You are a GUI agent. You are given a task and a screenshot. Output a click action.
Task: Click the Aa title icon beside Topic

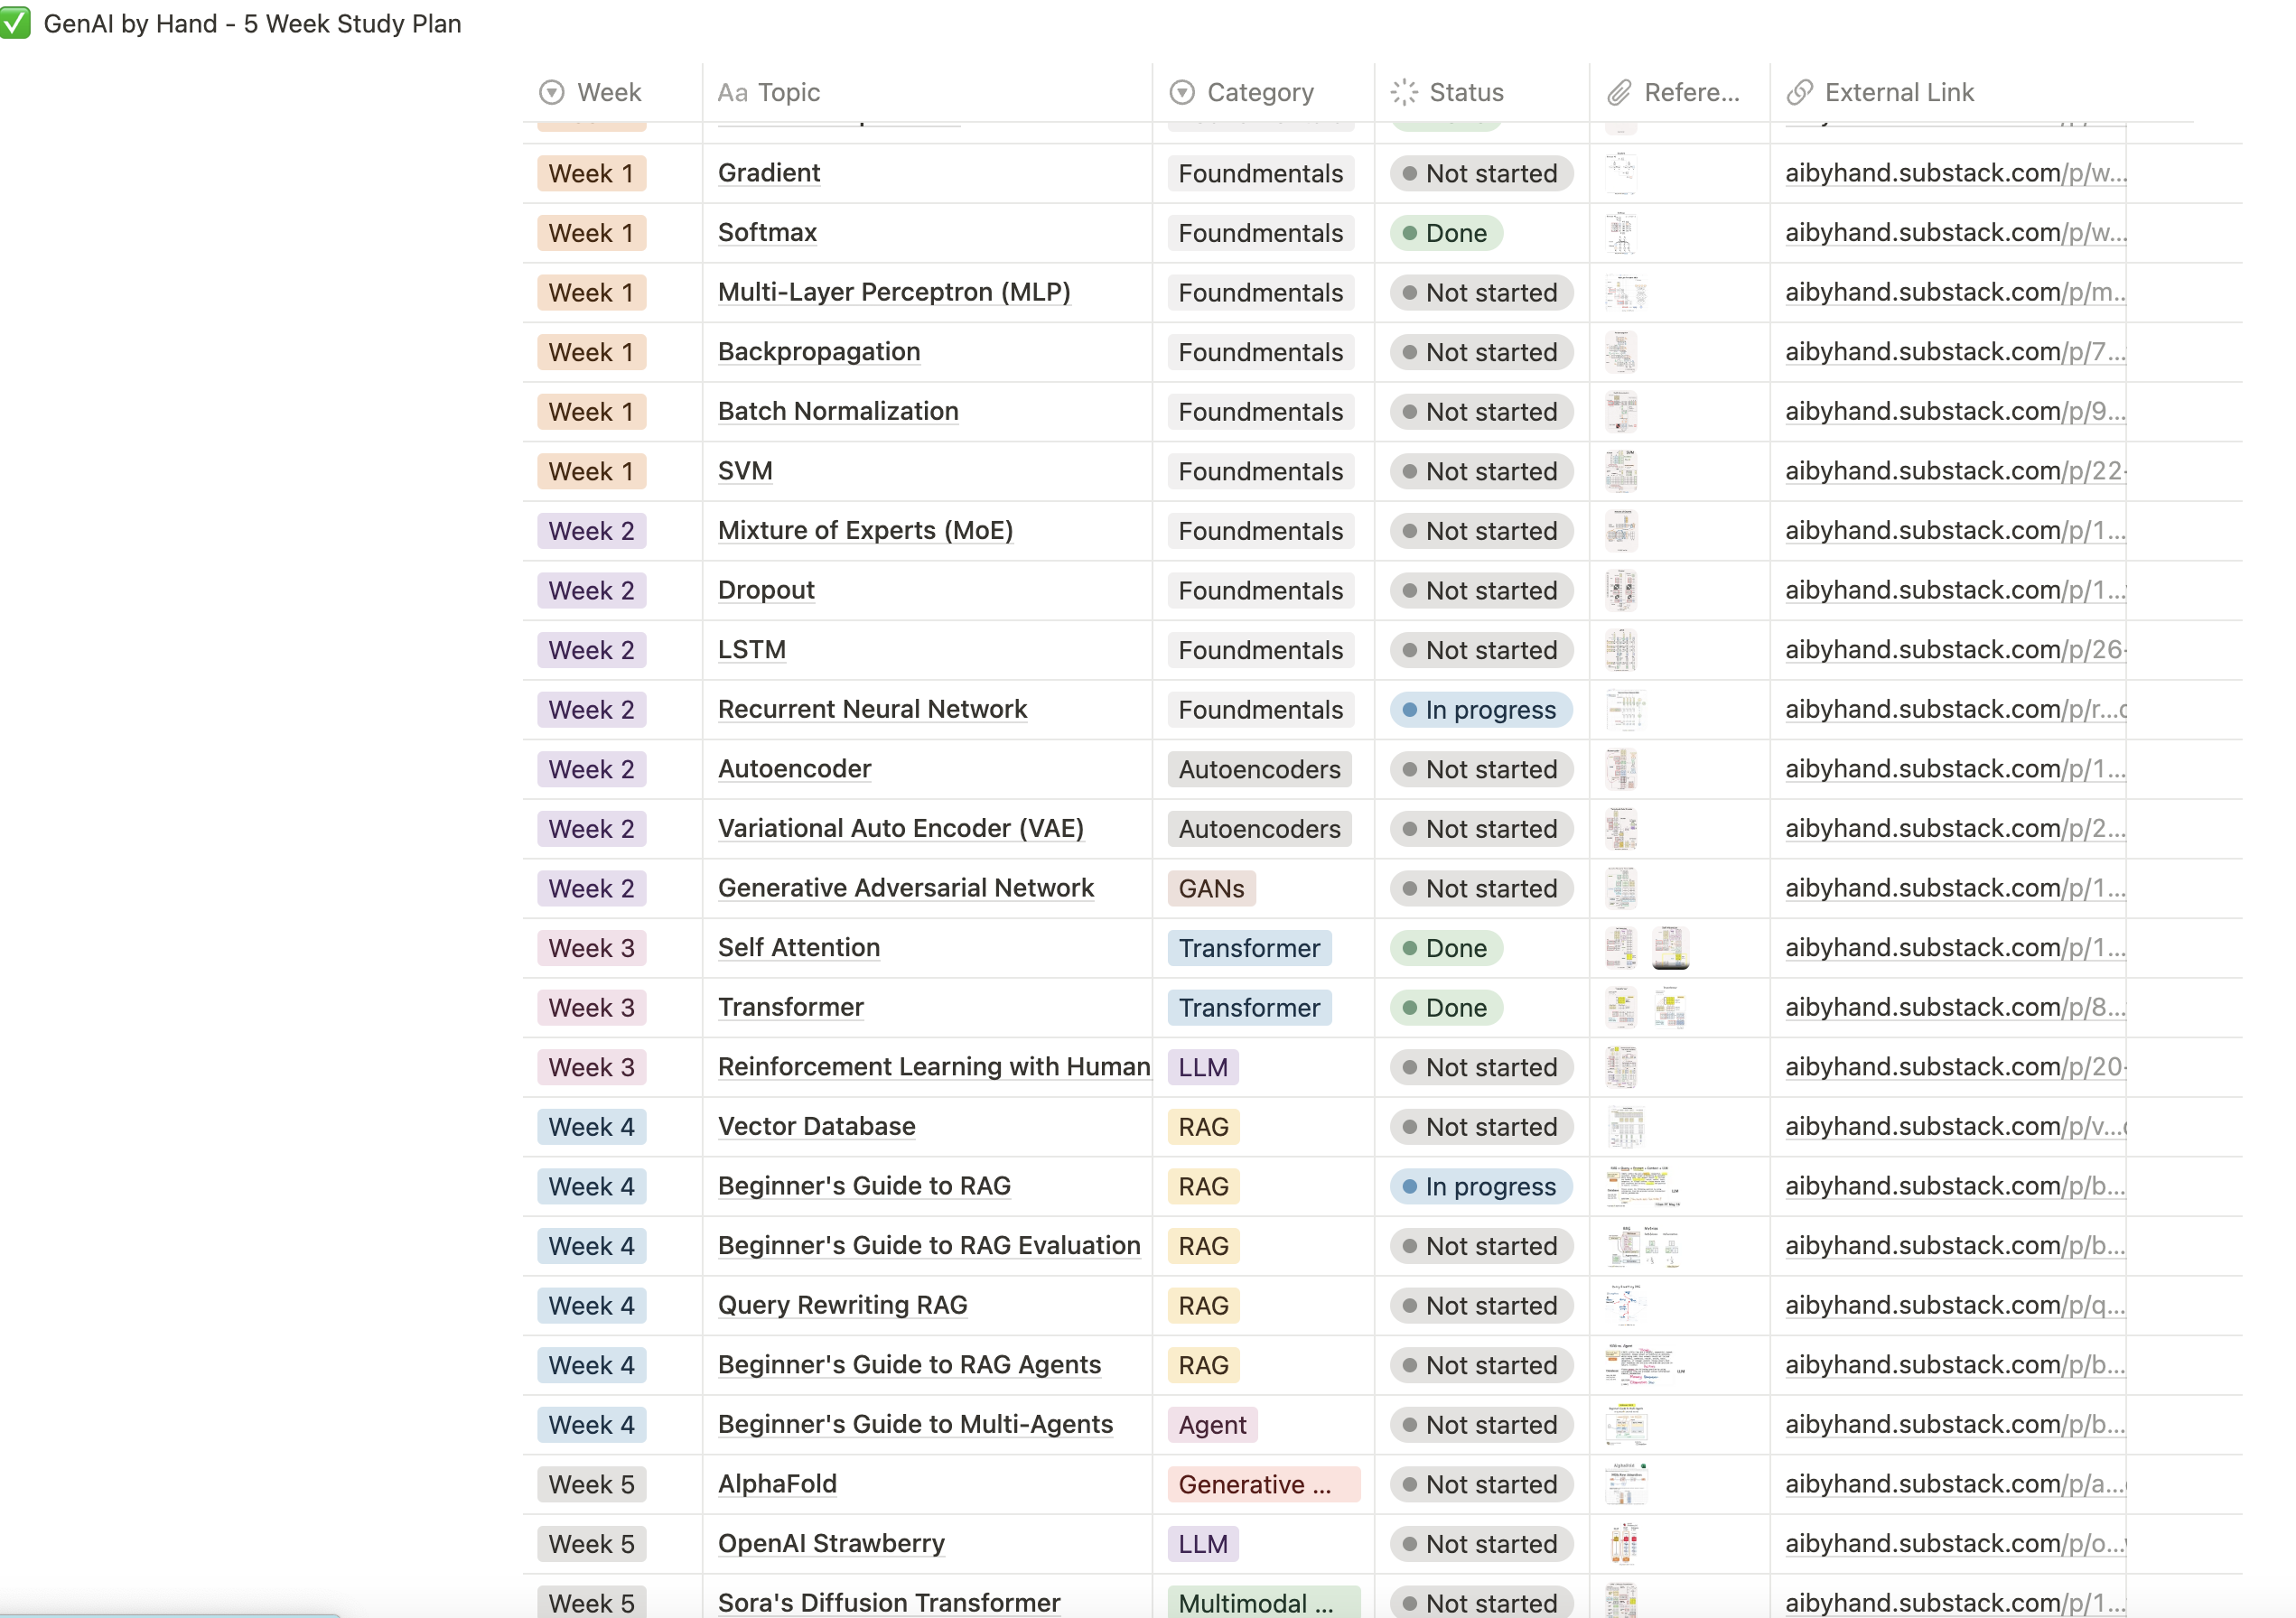(732, 93)
